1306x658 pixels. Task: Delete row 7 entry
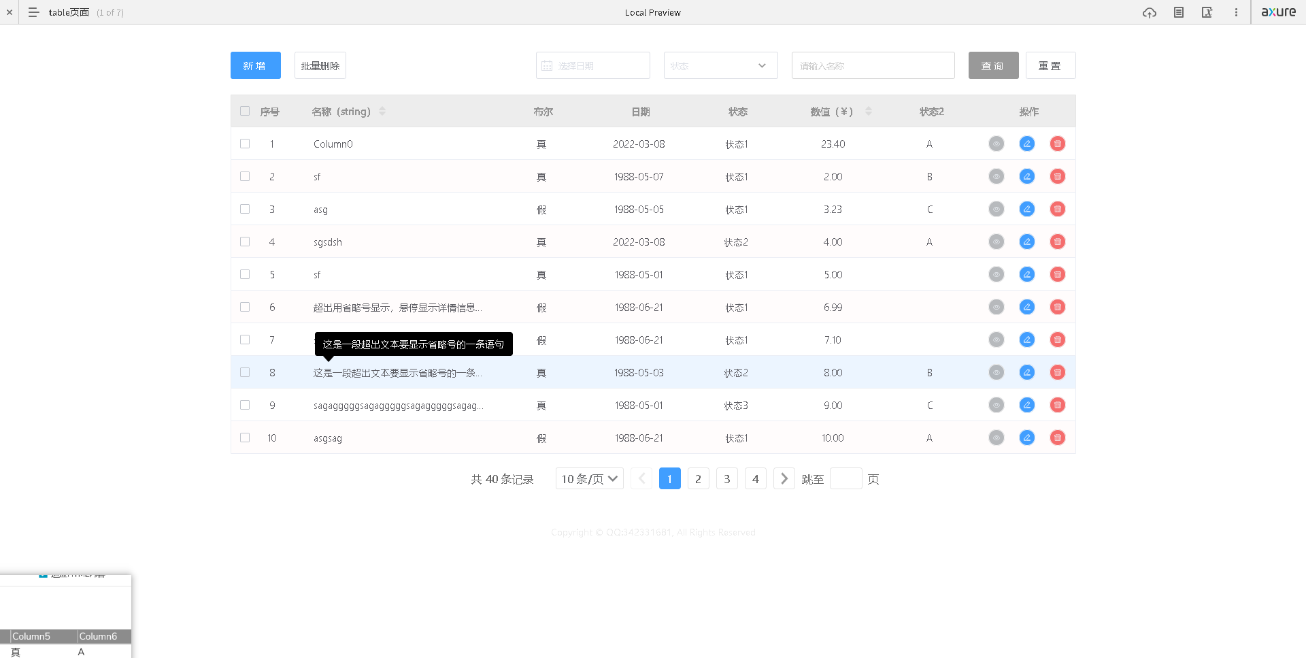(1058, 340)
